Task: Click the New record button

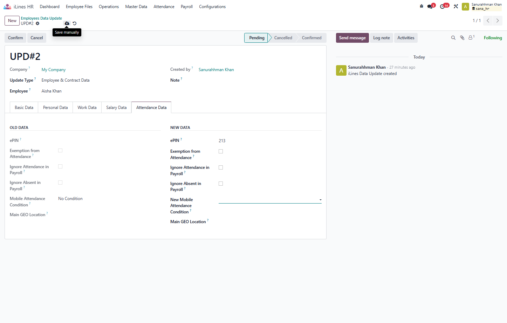Action: (12, 21)
